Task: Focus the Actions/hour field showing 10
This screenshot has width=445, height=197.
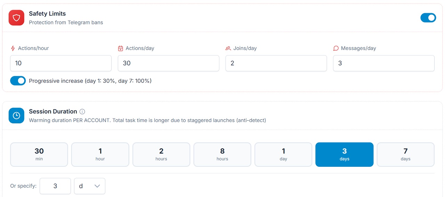Action: click(61, 63)
